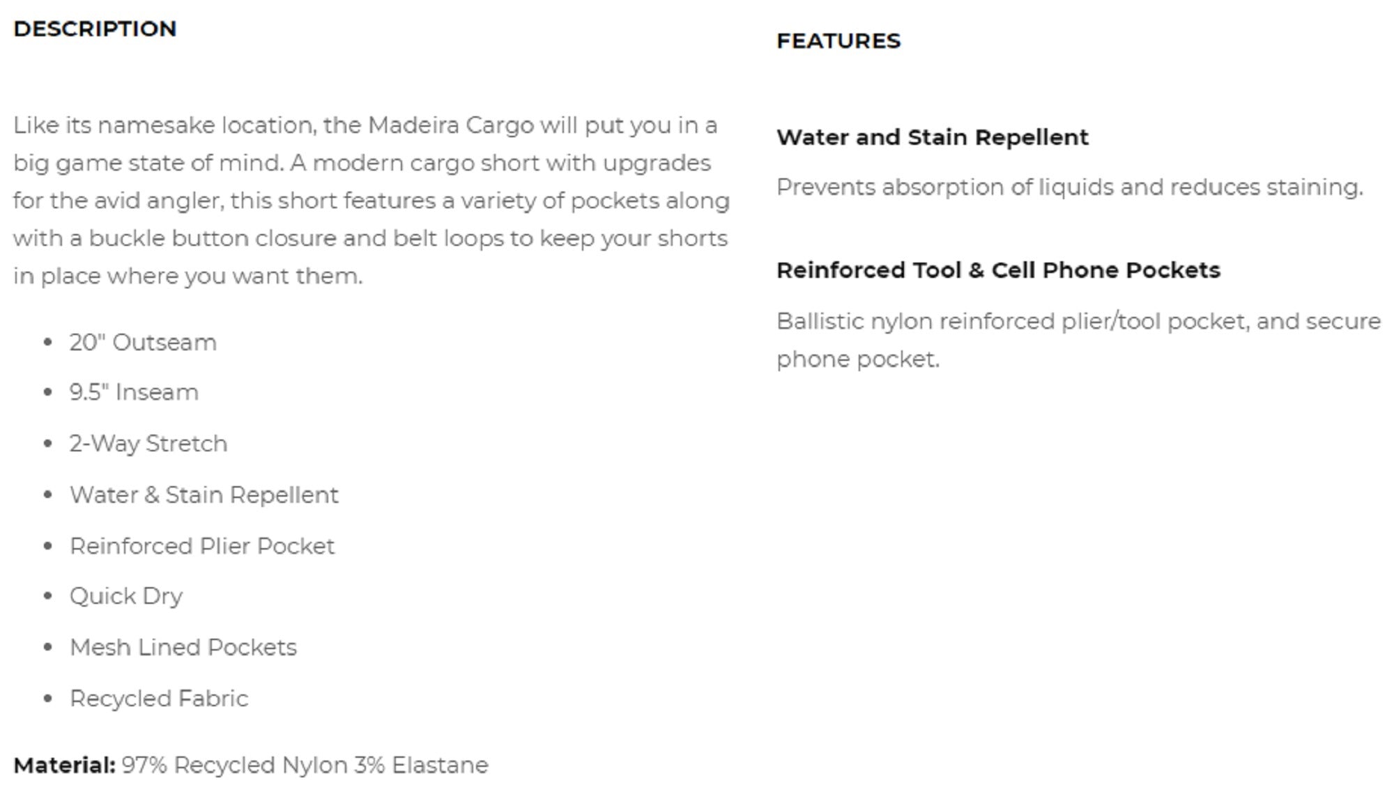Click the bold "Material:" label

click(64, 765)
